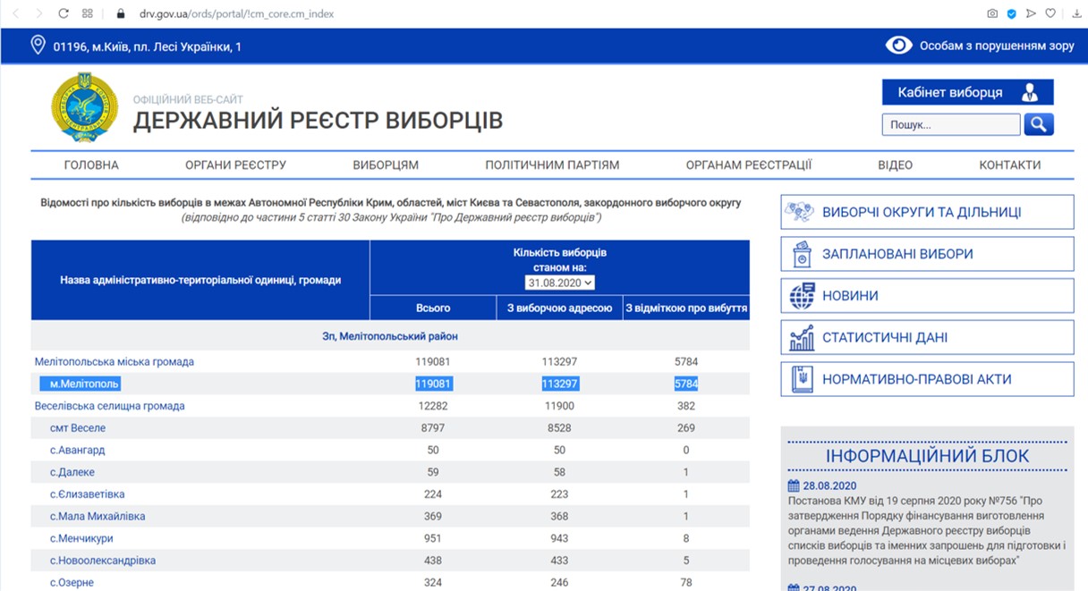Open the date dropdown 31.08.2020
This screenshot has width=1088, height=591.
560,283
